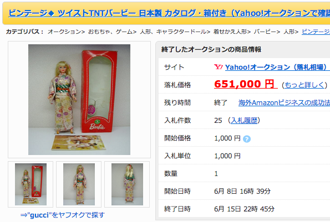
Task: Click the 入札件数 bid count label
Action: (x=177, y=120)
